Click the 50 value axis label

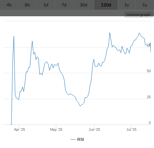[149, 71]
